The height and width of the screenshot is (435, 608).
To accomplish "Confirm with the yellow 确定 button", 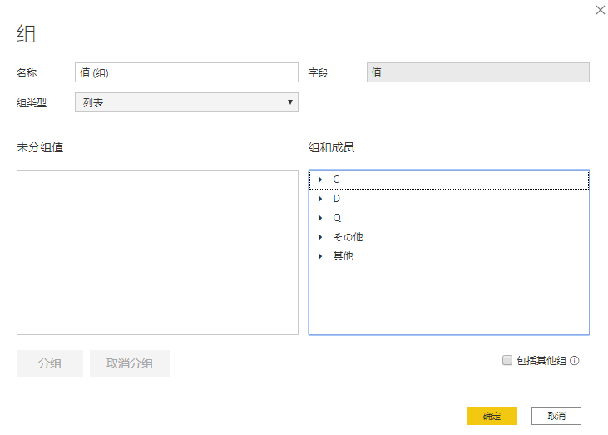I will [x=492, y=416].
